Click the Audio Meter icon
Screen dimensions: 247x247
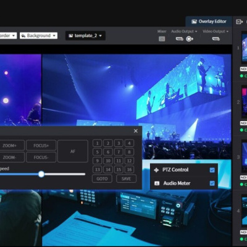pos(157,183)
